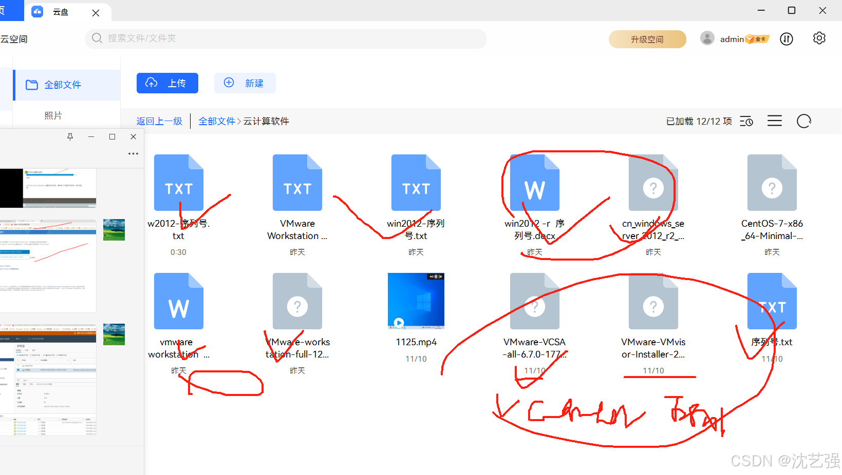Screen dimensions: 842x475
Task: Open 照片 in the sidebar
Action: [x=53, y=115]
